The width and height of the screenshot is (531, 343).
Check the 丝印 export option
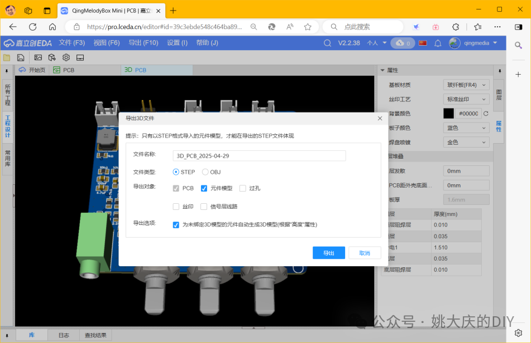(177, 206)
